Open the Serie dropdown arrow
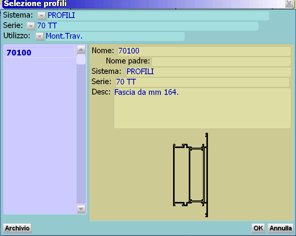 click(x=31, y=26)
